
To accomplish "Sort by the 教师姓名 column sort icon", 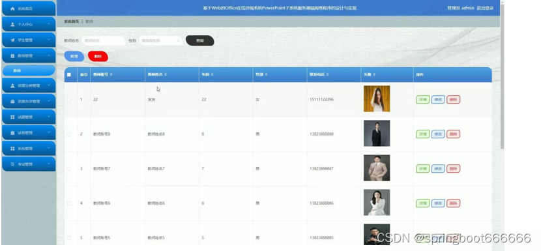I will [166, 74].
